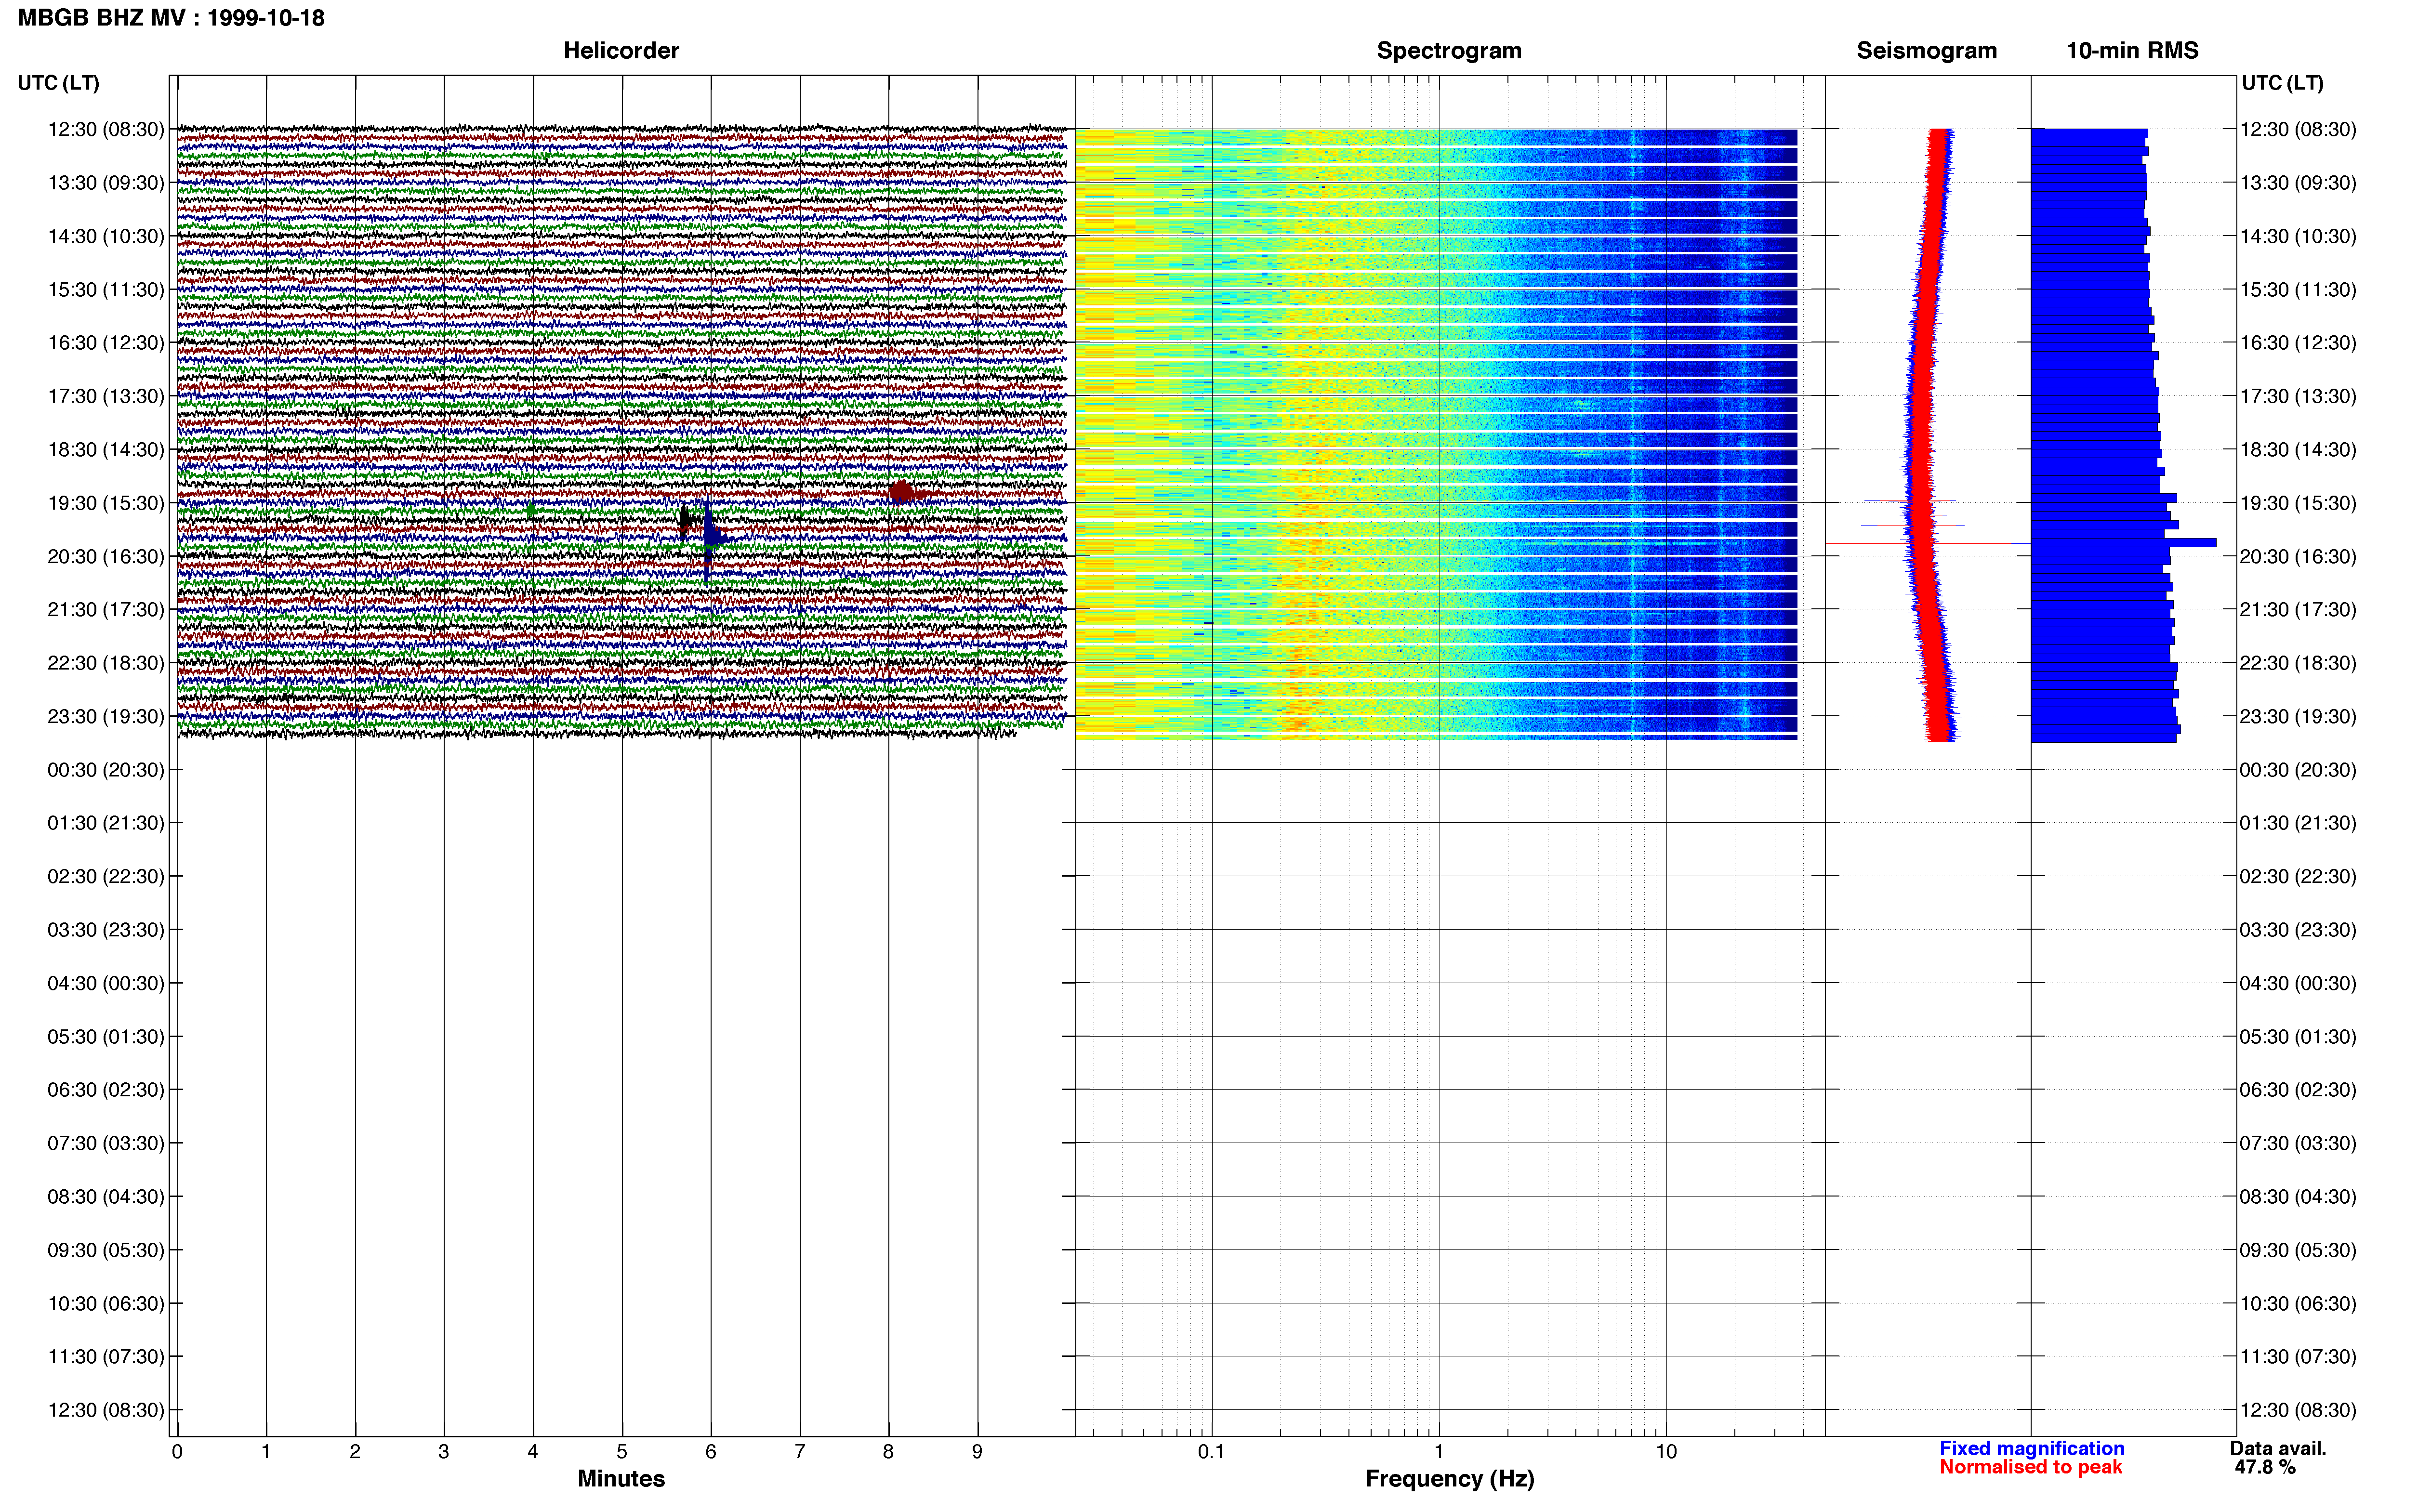
Task: Click the left '13:30 (09:30)' time label
Action: click(x=106, y=183)
